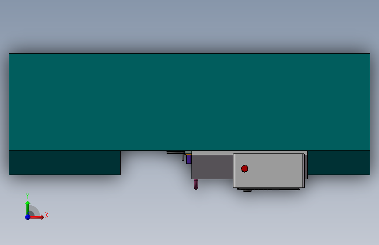Select the dark teal support block on the right
This screenshot has width=379, height=245.
[x=339, y=163]
